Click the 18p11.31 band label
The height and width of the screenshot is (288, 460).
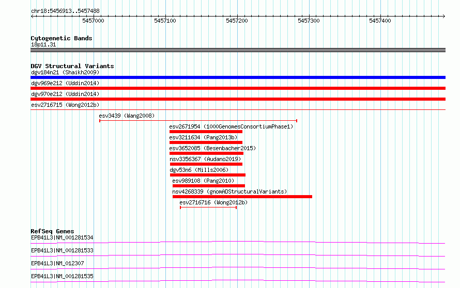tap(43, 44)
